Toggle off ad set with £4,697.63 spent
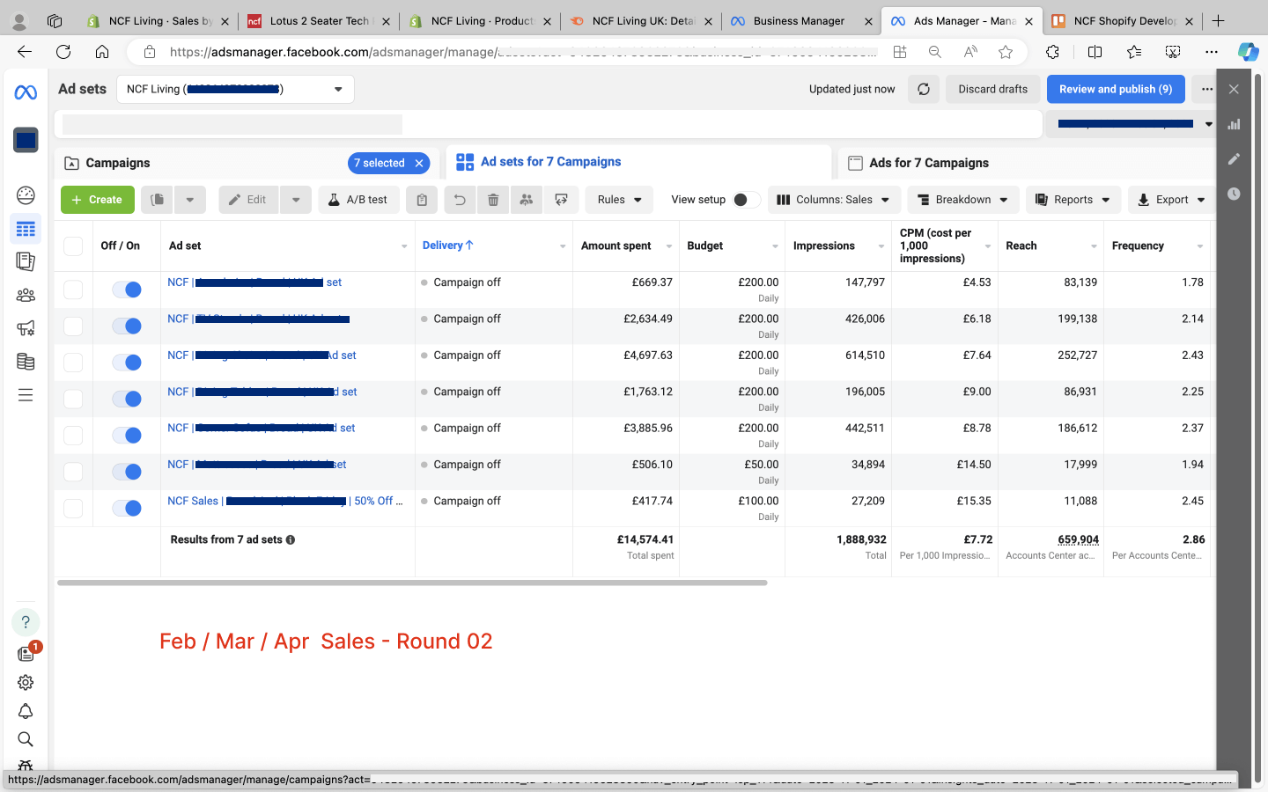The width and height of the screenshot is (1268, 792). 127,363
